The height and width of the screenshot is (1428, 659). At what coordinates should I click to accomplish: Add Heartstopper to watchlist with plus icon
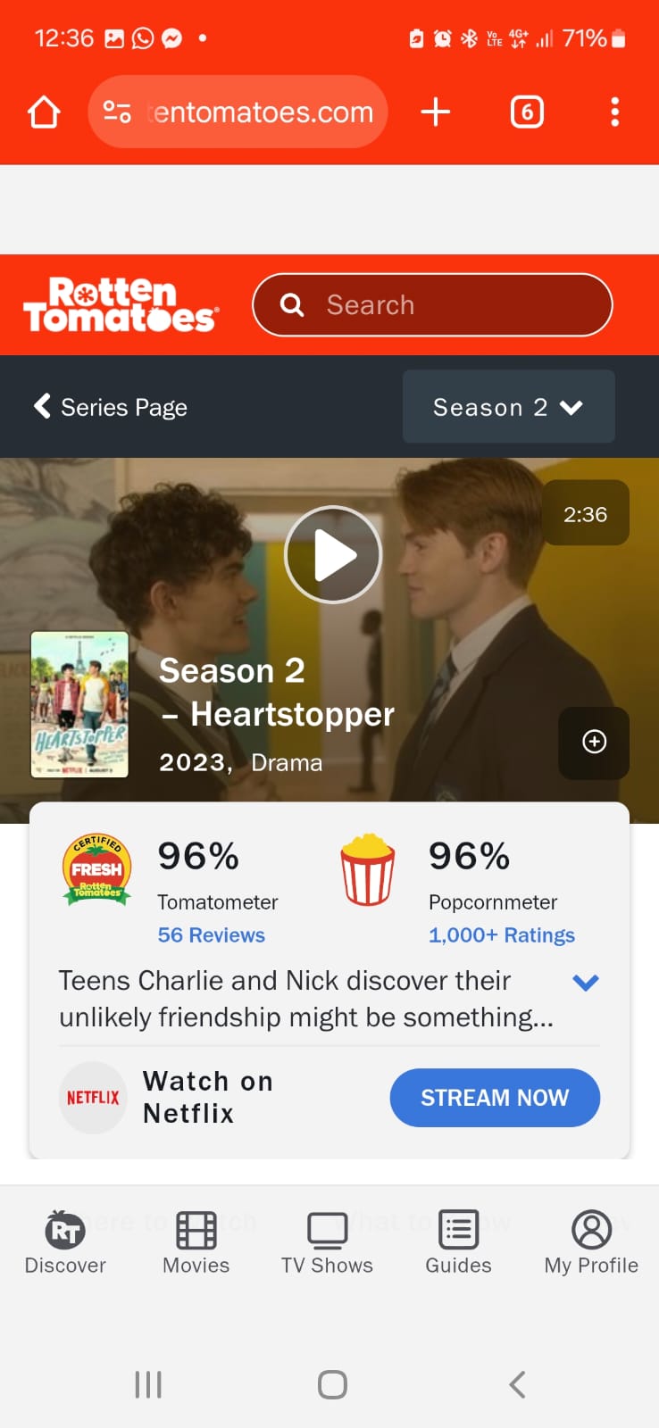594,743
